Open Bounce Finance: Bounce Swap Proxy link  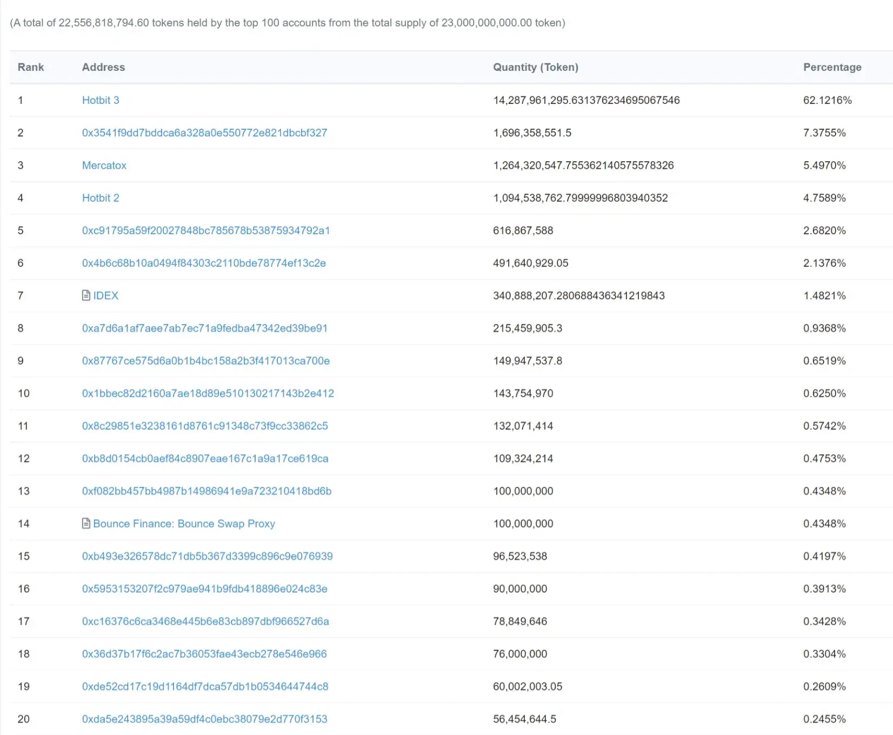coord(184,524)
